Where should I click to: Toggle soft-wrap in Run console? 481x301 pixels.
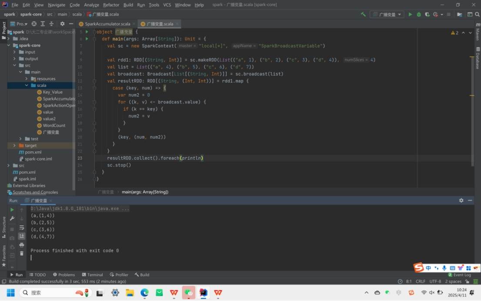21,227
